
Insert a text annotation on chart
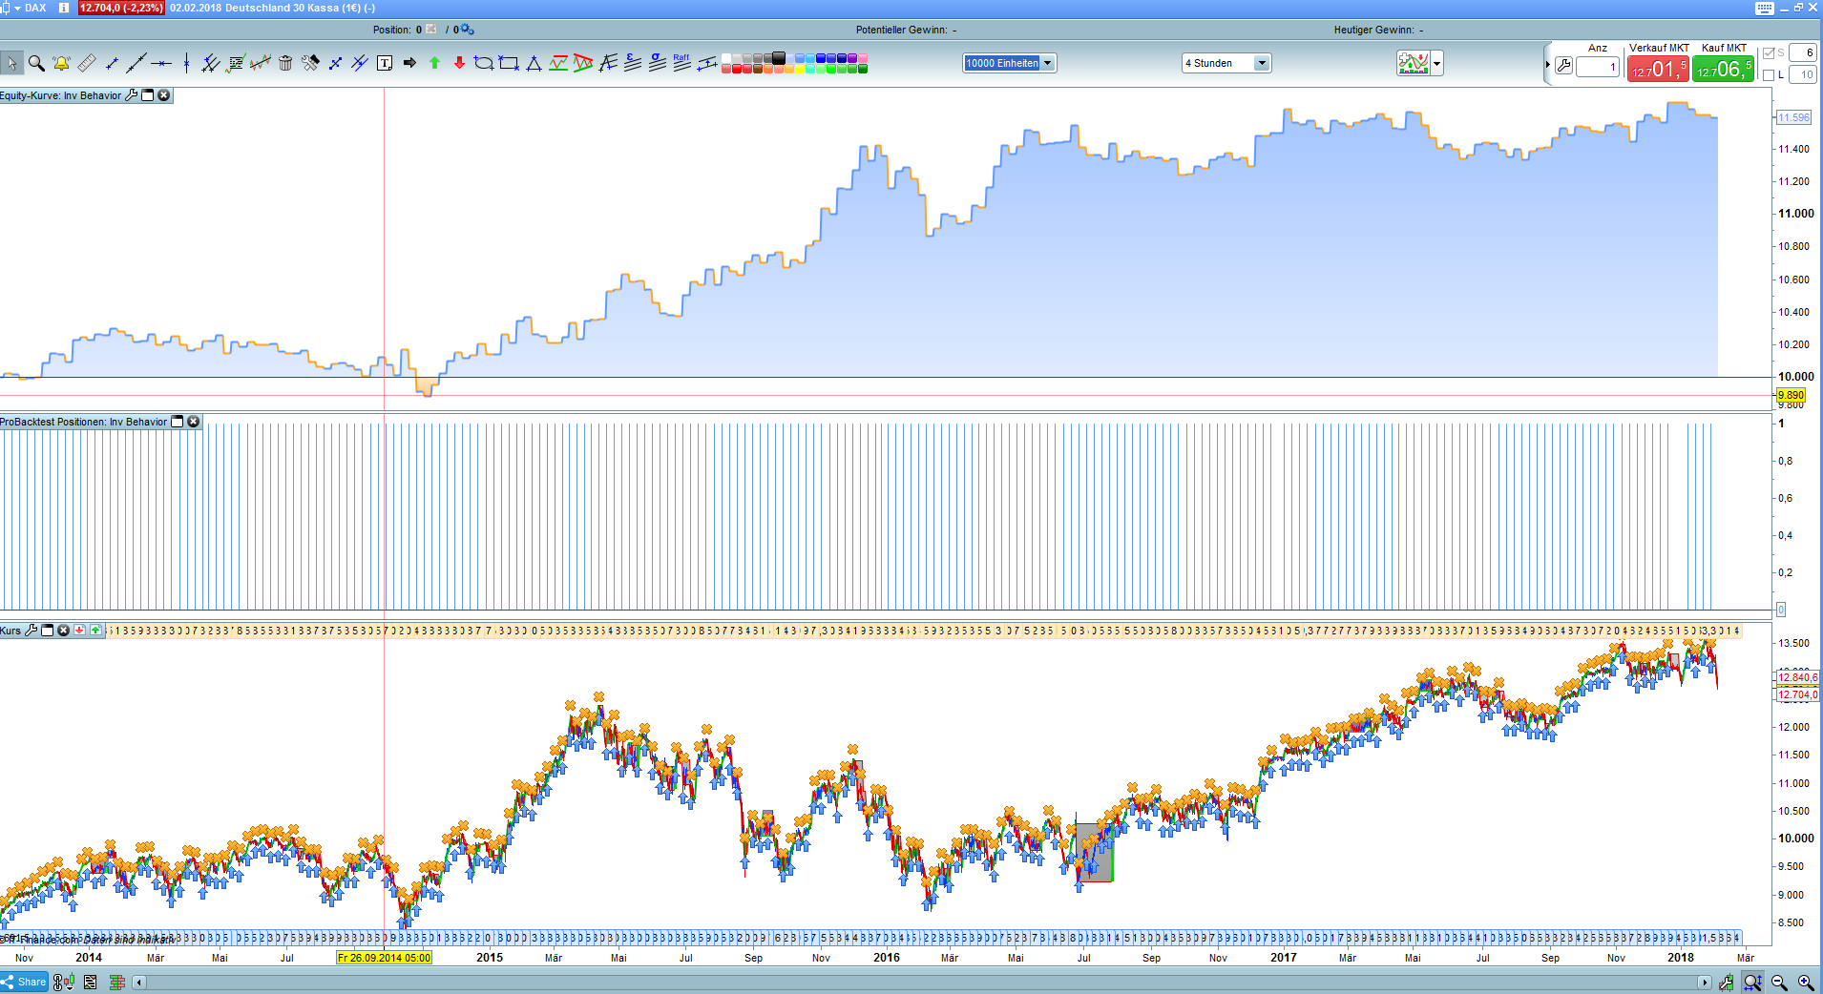click(x=385, y=64)
